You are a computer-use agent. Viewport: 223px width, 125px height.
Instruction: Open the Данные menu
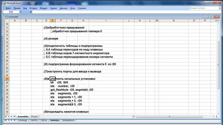tap(63, 8)
